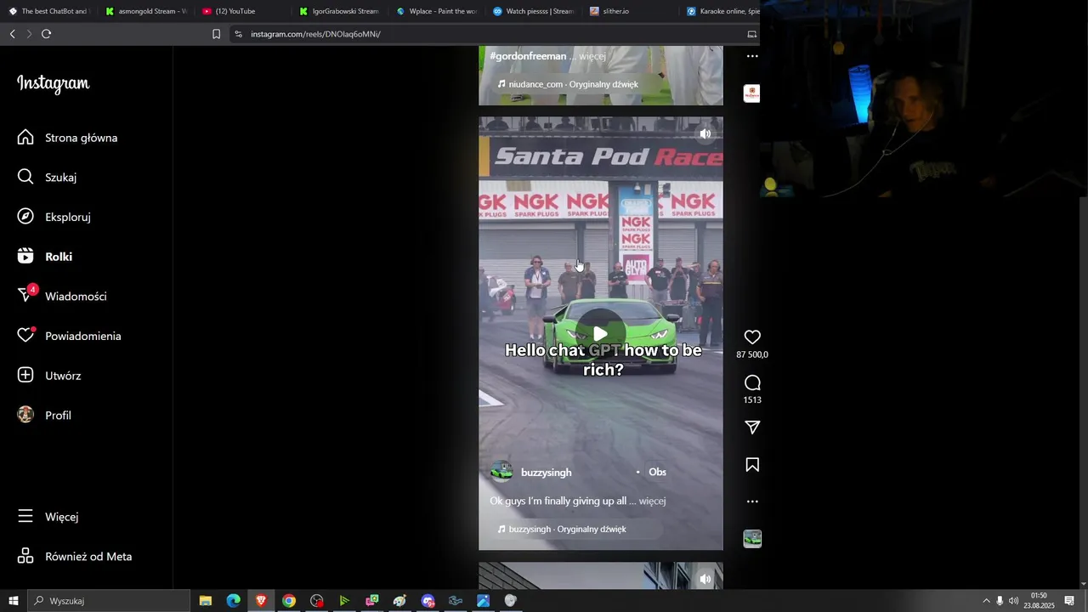View site information icon in address bar

tap(238, 34)
